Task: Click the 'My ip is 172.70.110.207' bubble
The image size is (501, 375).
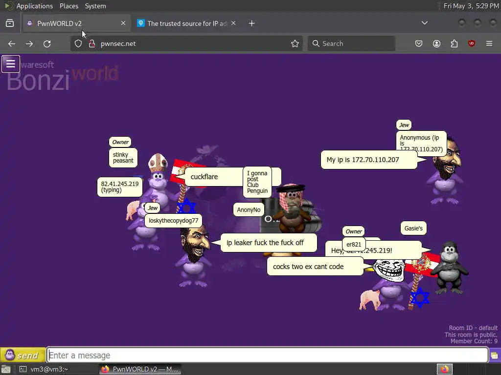Action: (369, 160)
